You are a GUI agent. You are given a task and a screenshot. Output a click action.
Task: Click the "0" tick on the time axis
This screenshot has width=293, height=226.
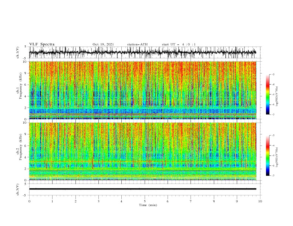coord(29,201)
